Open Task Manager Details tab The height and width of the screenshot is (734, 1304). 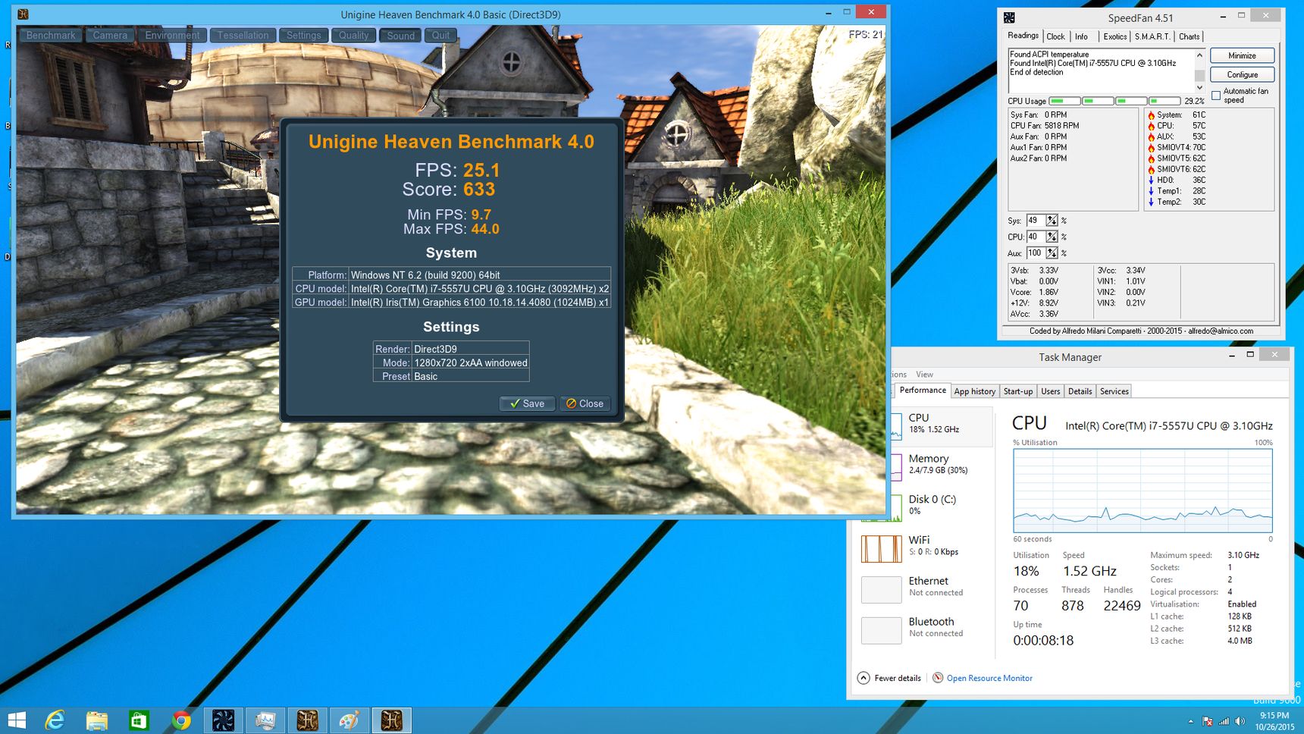click(x=1080, y=391)
